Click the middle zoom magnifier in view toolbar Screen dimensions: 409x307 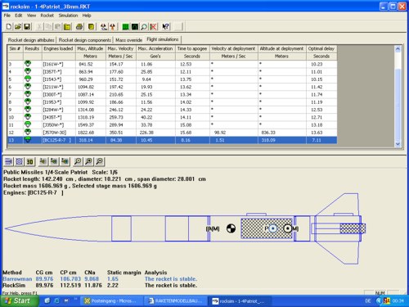pos(88,161)
